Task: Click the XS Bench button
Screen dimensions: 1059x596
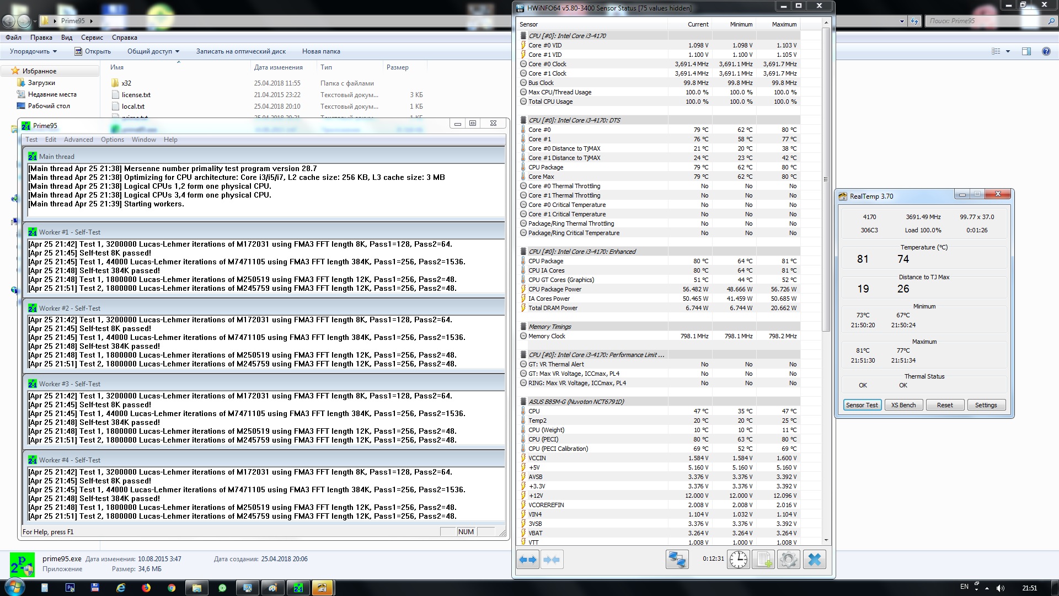Action: [x=903, y=405]
